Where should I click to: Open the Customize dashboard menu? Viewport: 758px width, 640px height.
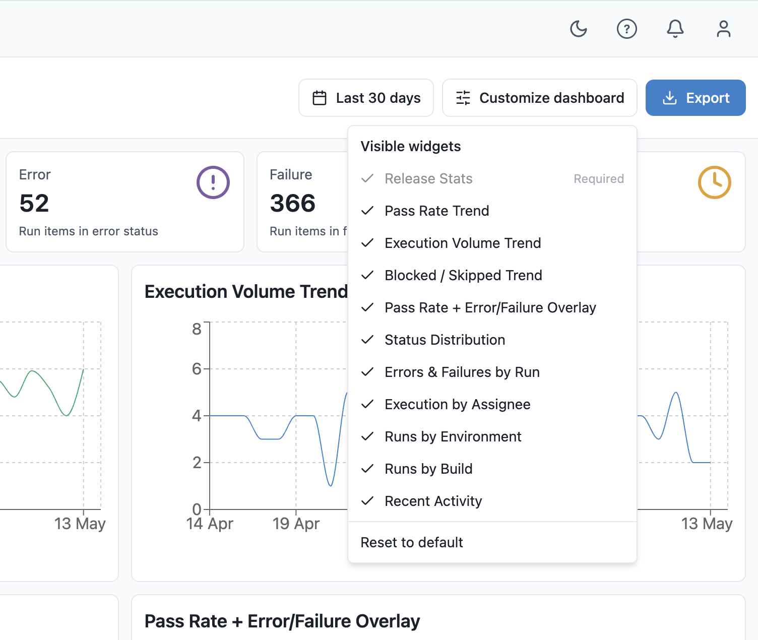[540, 98]
